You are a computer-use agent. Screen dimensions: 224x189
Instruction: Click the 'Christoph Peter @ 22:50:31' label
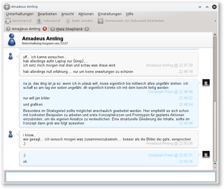[170, 155]
